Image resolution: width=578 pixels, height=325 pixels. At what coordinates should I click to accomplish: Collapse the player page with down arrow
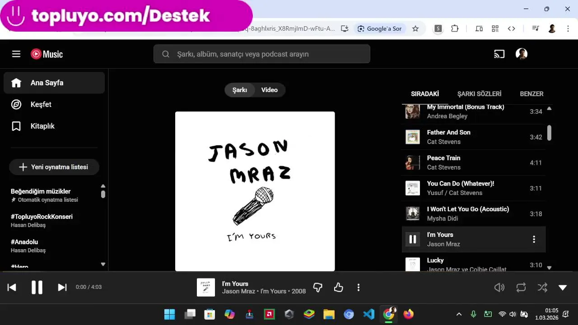click(x=563, y=288)
